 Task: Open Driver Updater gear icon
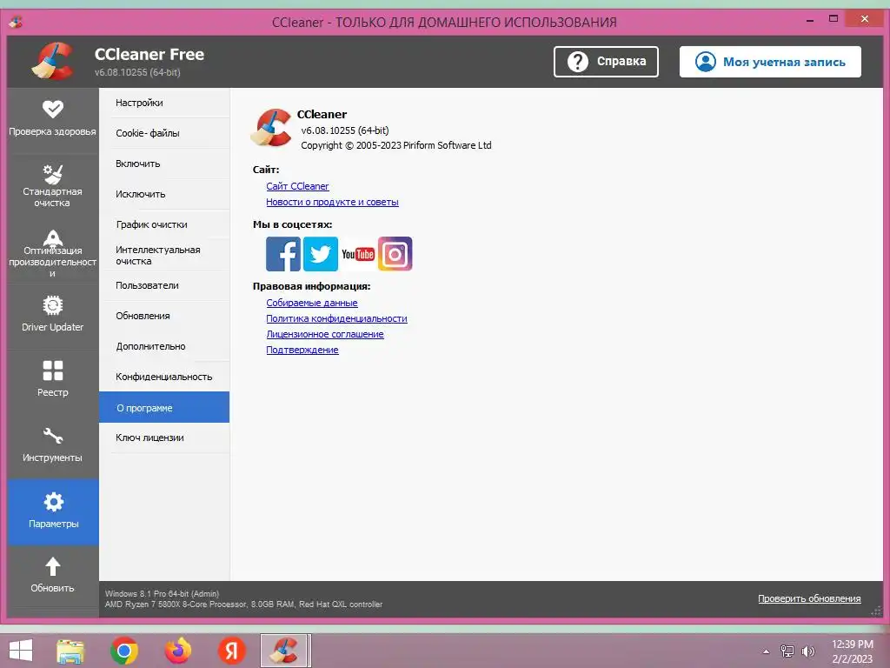coord(53,305)
